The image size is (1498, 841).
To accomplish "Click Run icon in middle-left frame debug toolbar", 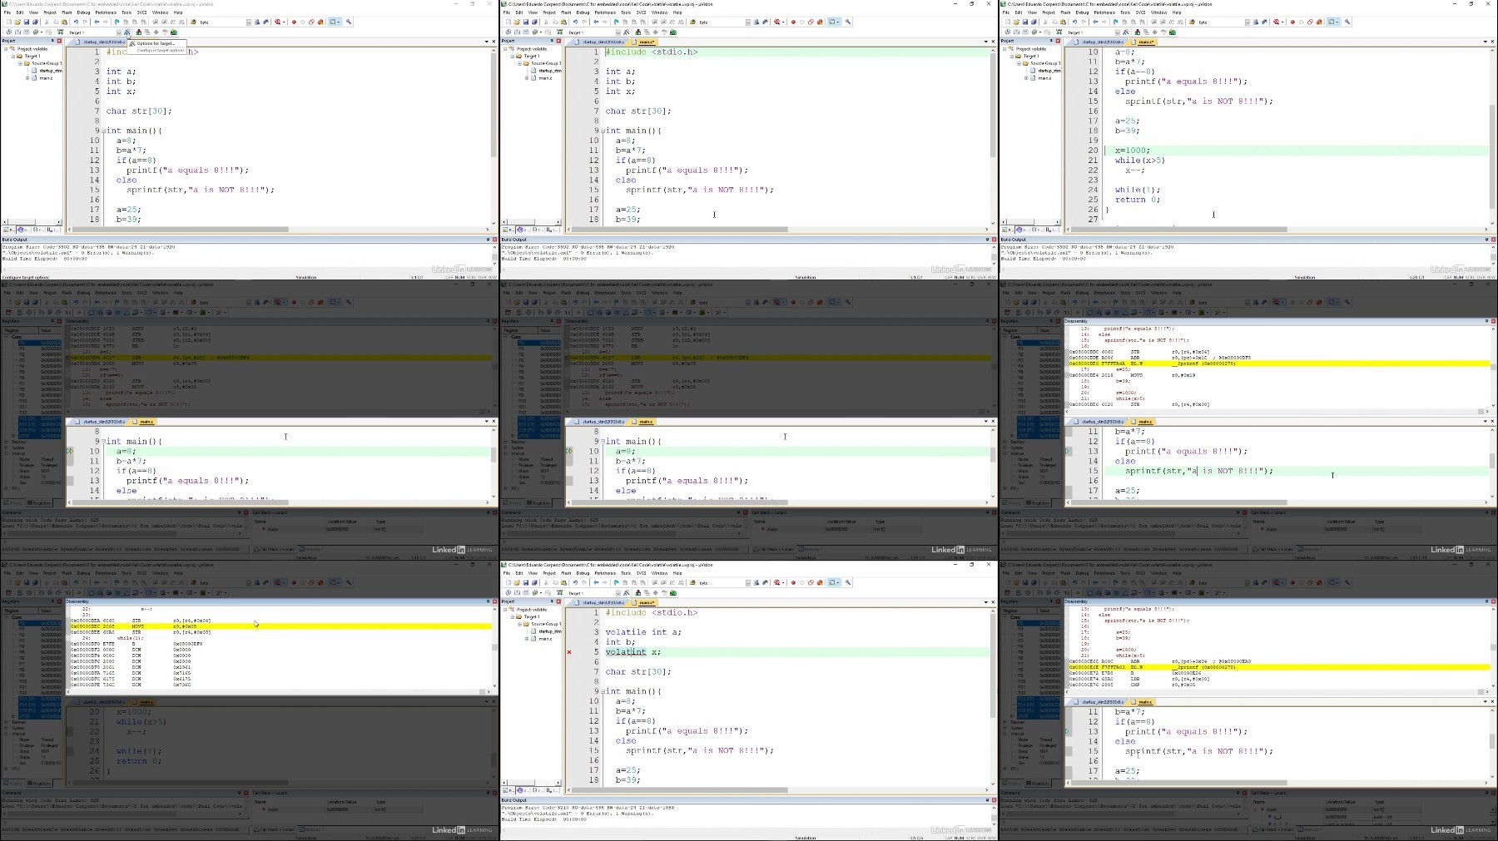I will [x=19, y=313].
